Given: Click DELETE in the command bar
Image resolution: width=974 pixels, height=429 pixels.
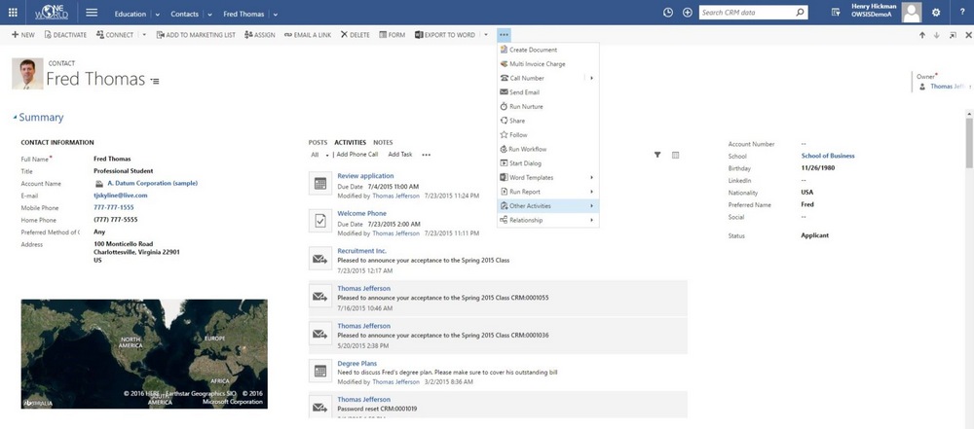Looking at the screenshot, I should click(x=355, y=35).
